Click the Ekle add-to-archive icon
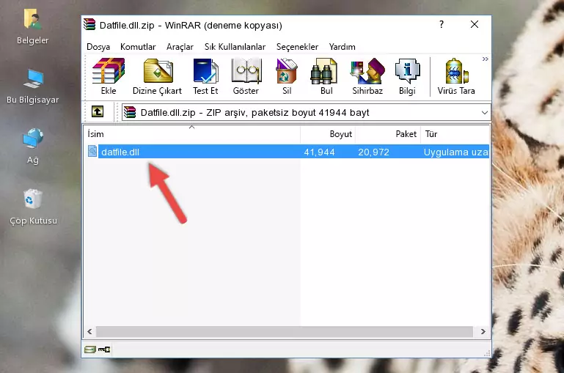Viewport: 564px width, 373px height. click(x=109, y=76)
